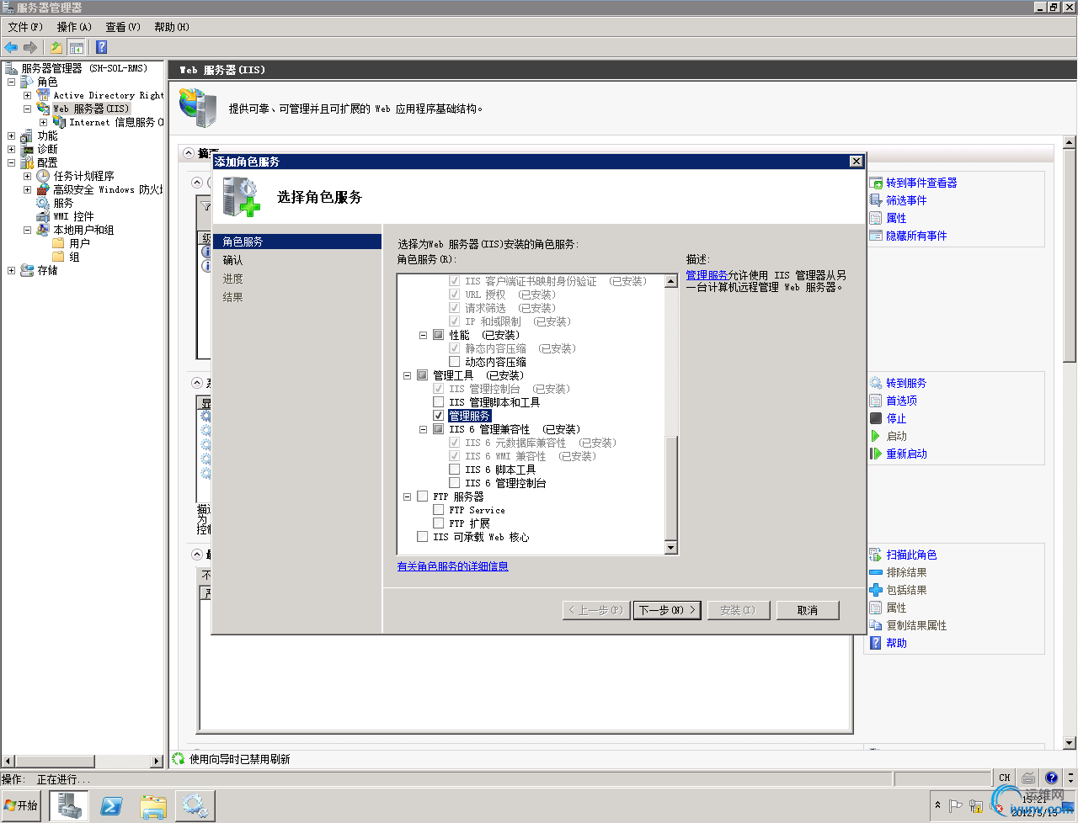This screenshot has width=1078, height=823.
Task: Click the 筛选事件 icon
Action: click(876, 200)
